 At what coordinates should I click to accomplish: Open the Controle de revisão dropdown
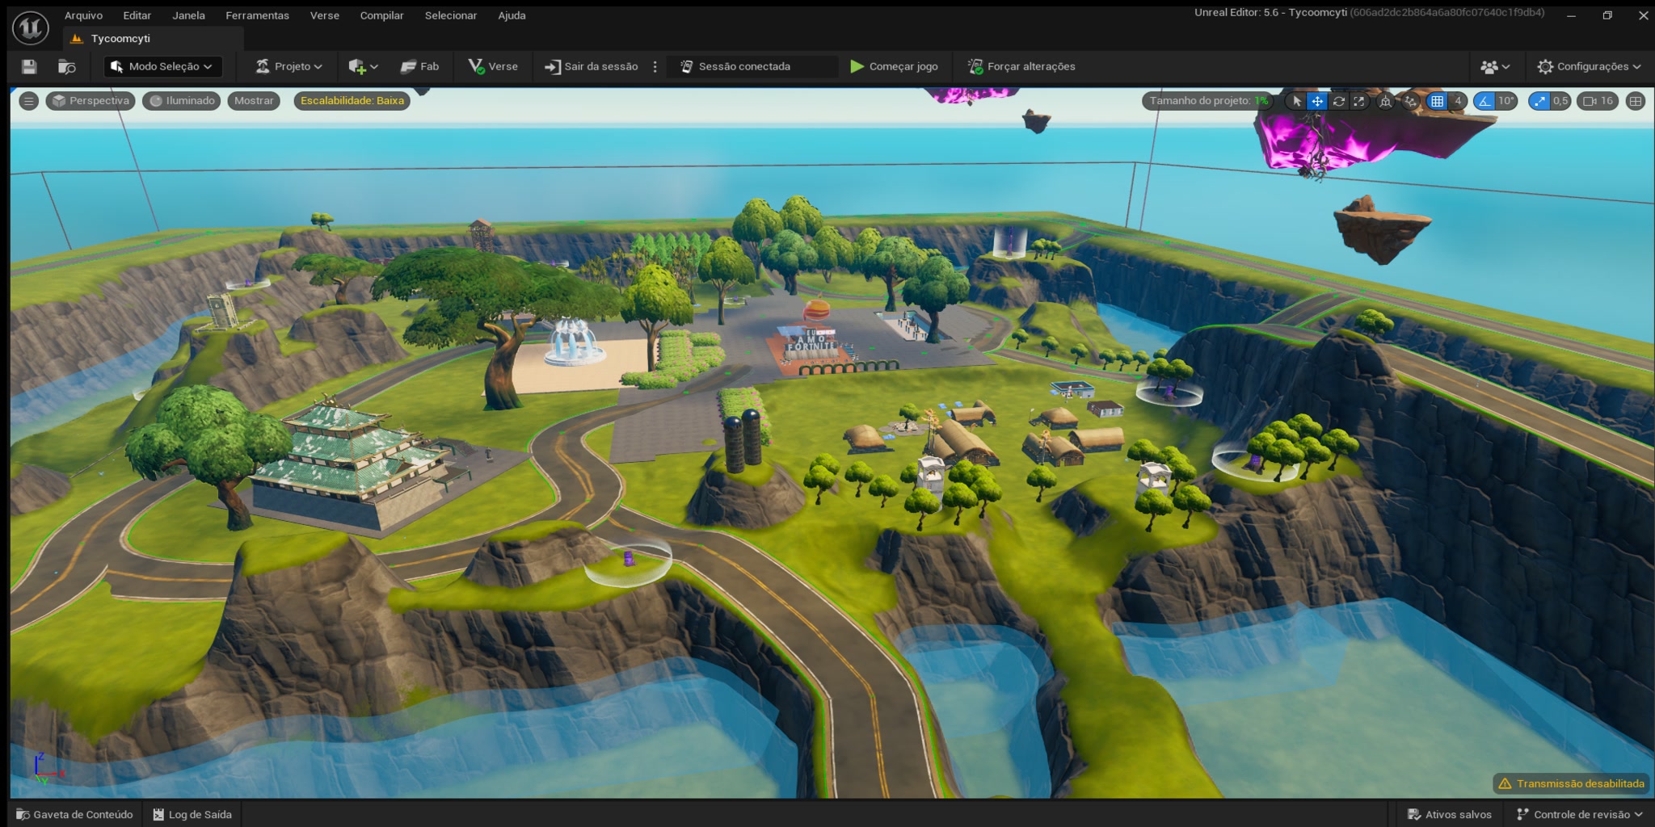pos(1579,814)
